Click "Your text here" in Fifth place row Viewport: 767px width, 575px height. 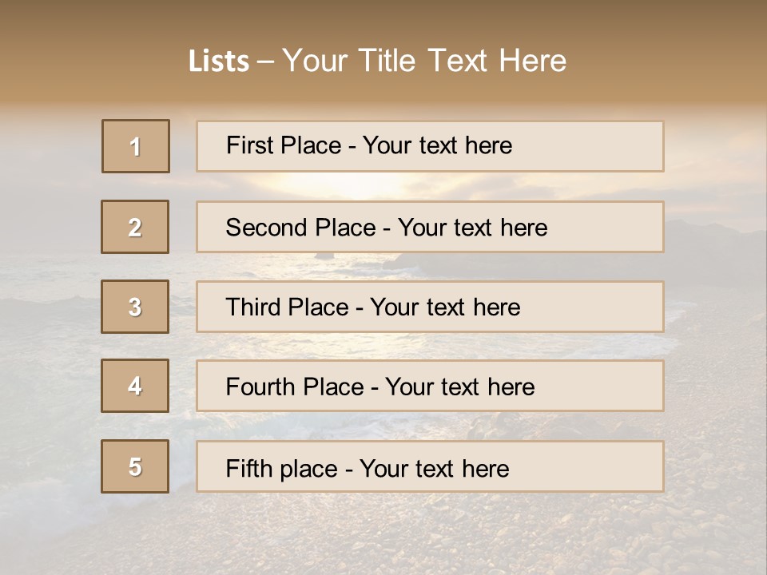point(434,468)
